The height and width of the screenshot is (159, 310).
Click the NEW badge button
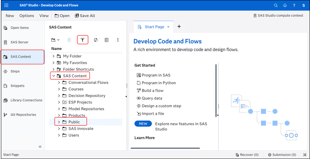click(143, 124)
